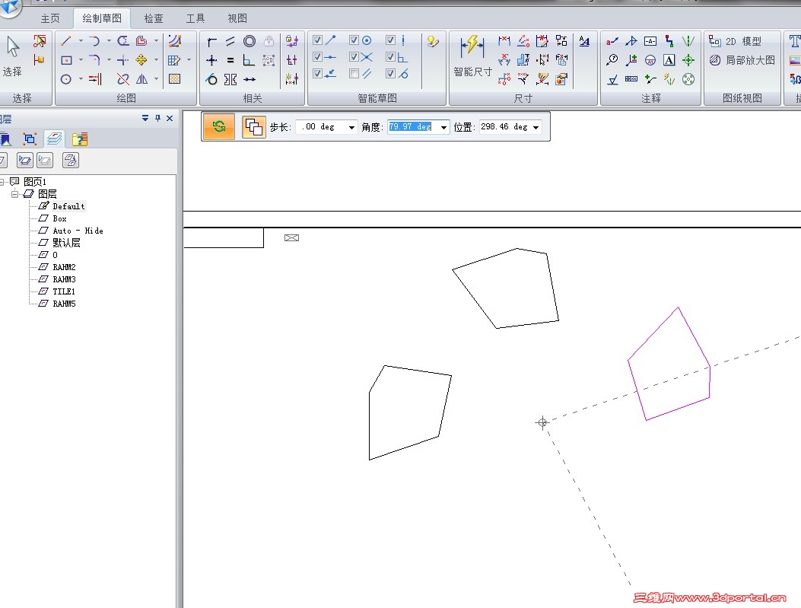Screen dimensions: 801x608
Task: Click the Fill hatch pattern icon
Action: (x=175, y=79)
